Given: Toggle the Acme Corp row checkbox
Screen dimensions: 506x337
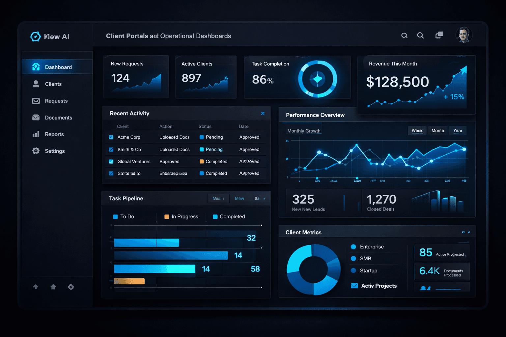Looking at the screenshot, I should [x=111, y=137].
